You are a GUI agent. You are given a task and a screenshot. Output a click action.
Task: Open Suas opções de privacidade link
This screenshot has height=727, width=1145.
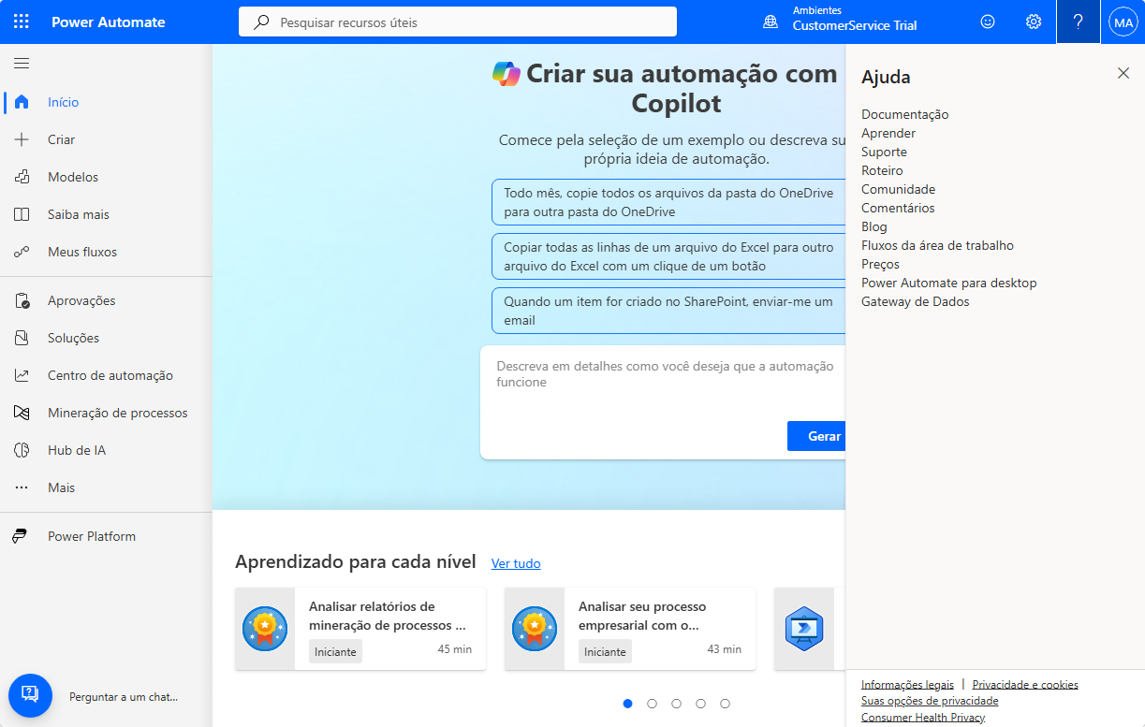930,701
